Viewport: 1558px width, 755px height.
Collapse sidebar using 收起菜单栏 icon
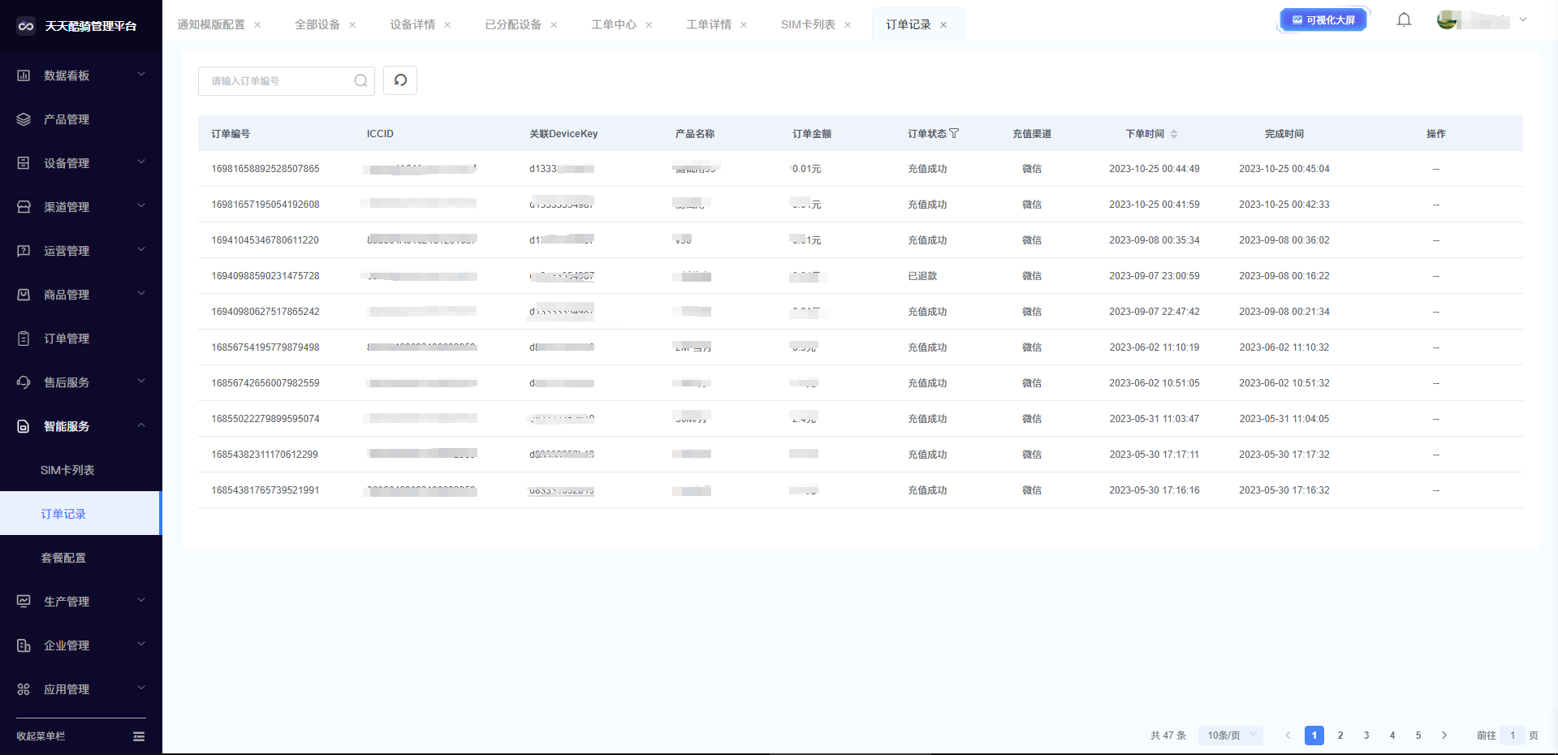coord(139,736)
